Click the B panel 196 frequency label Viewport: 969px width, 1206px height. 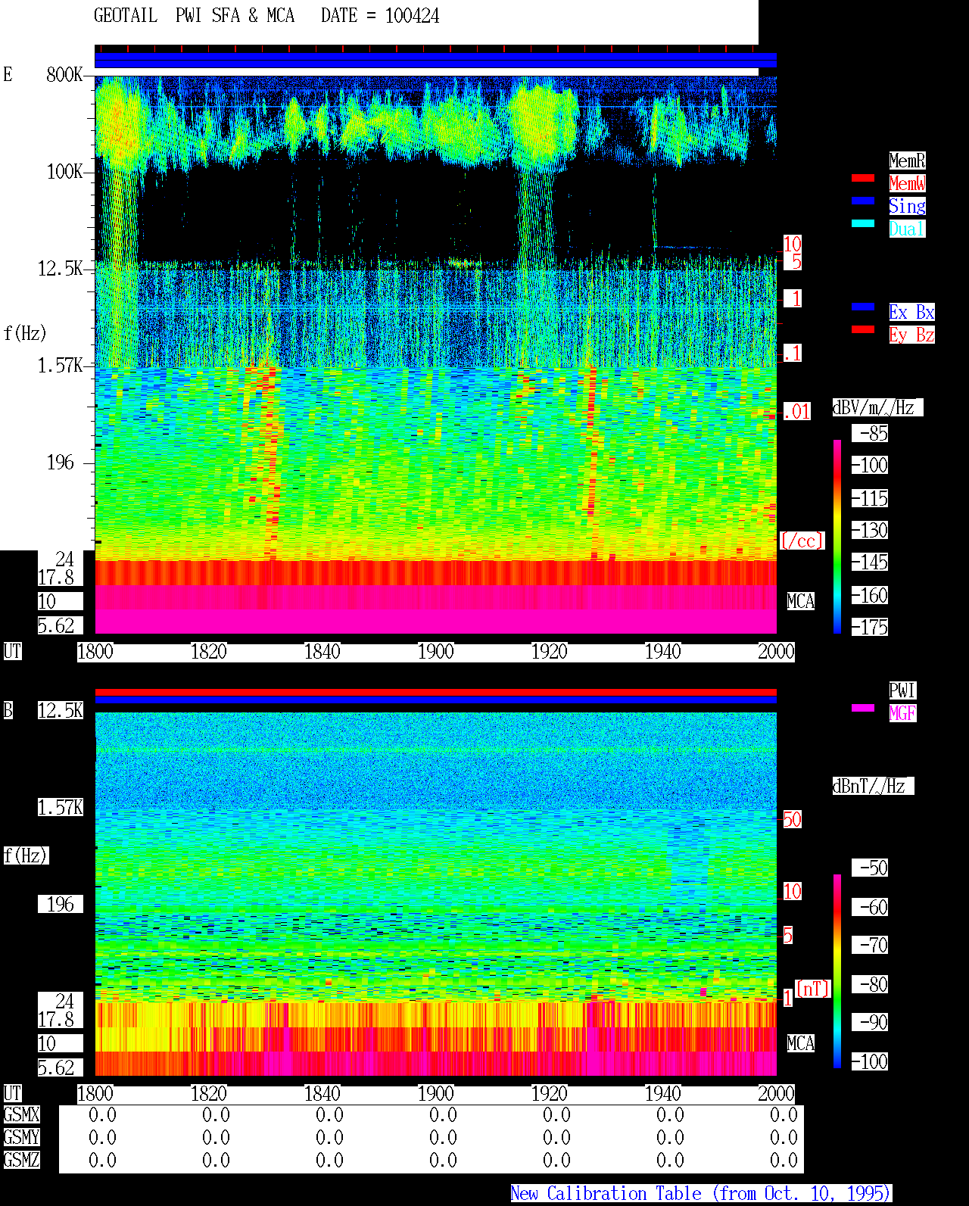pos(61,904)
